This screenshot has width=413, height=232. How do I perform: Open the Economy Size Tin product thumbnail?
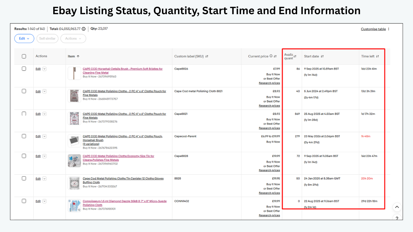(74, 161)
